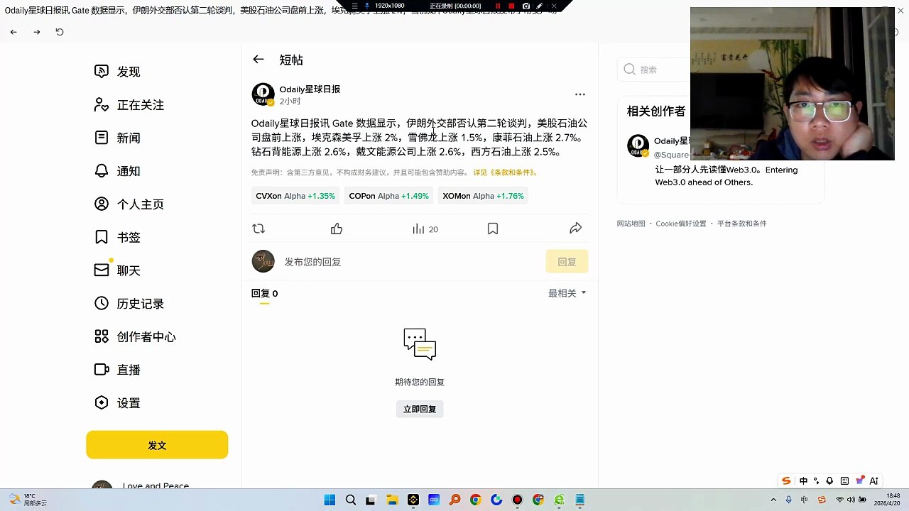Click the browser back arrow

click(13, 32)
